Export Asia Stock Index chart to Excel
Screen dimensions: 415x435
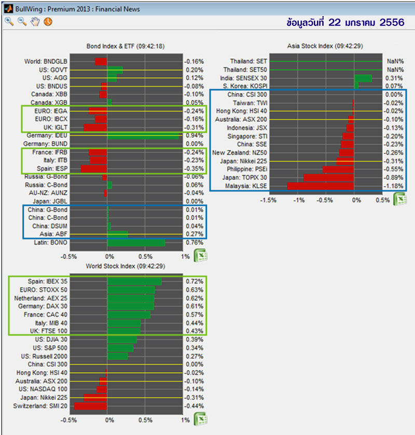(399, 200)
